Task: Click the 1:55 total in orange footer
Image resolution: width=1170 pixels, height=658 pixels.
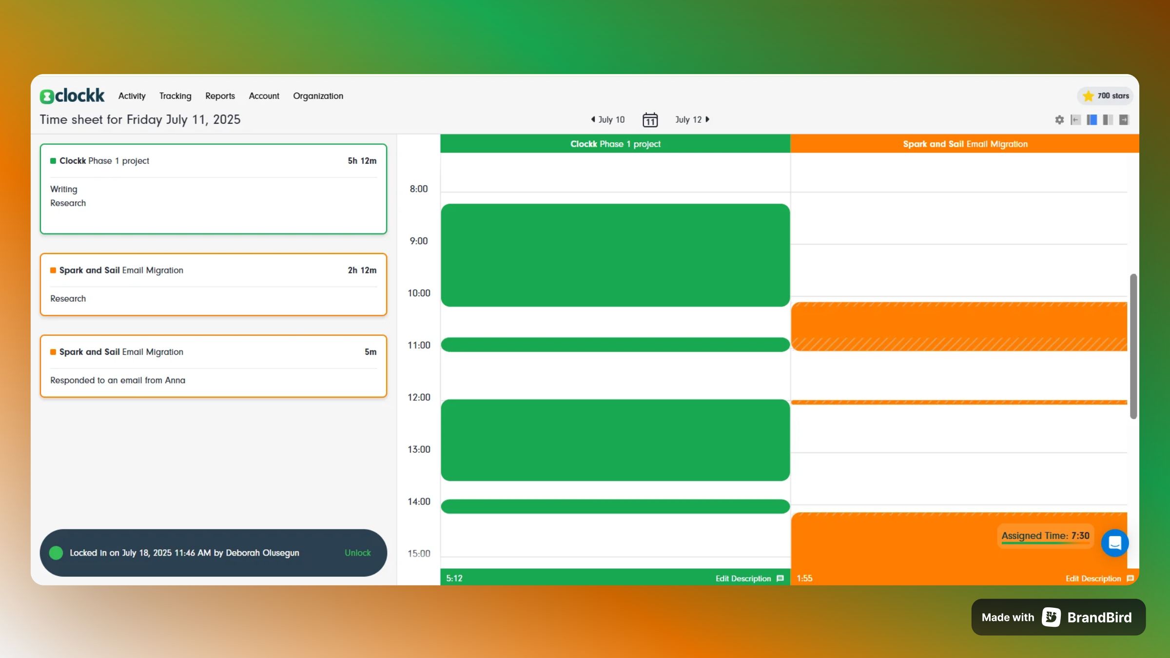Action: (804, 579)
